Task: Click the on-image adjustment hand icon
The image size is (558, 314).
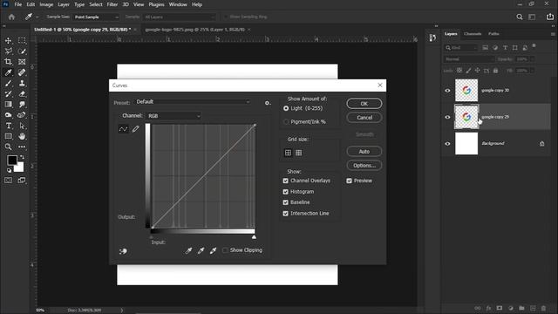Action: (123, 251)
